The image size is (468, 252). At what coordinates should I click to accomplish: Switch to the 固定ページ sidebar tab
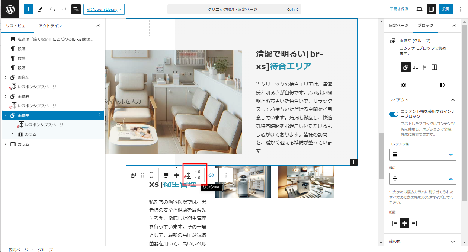pos(398,26)
